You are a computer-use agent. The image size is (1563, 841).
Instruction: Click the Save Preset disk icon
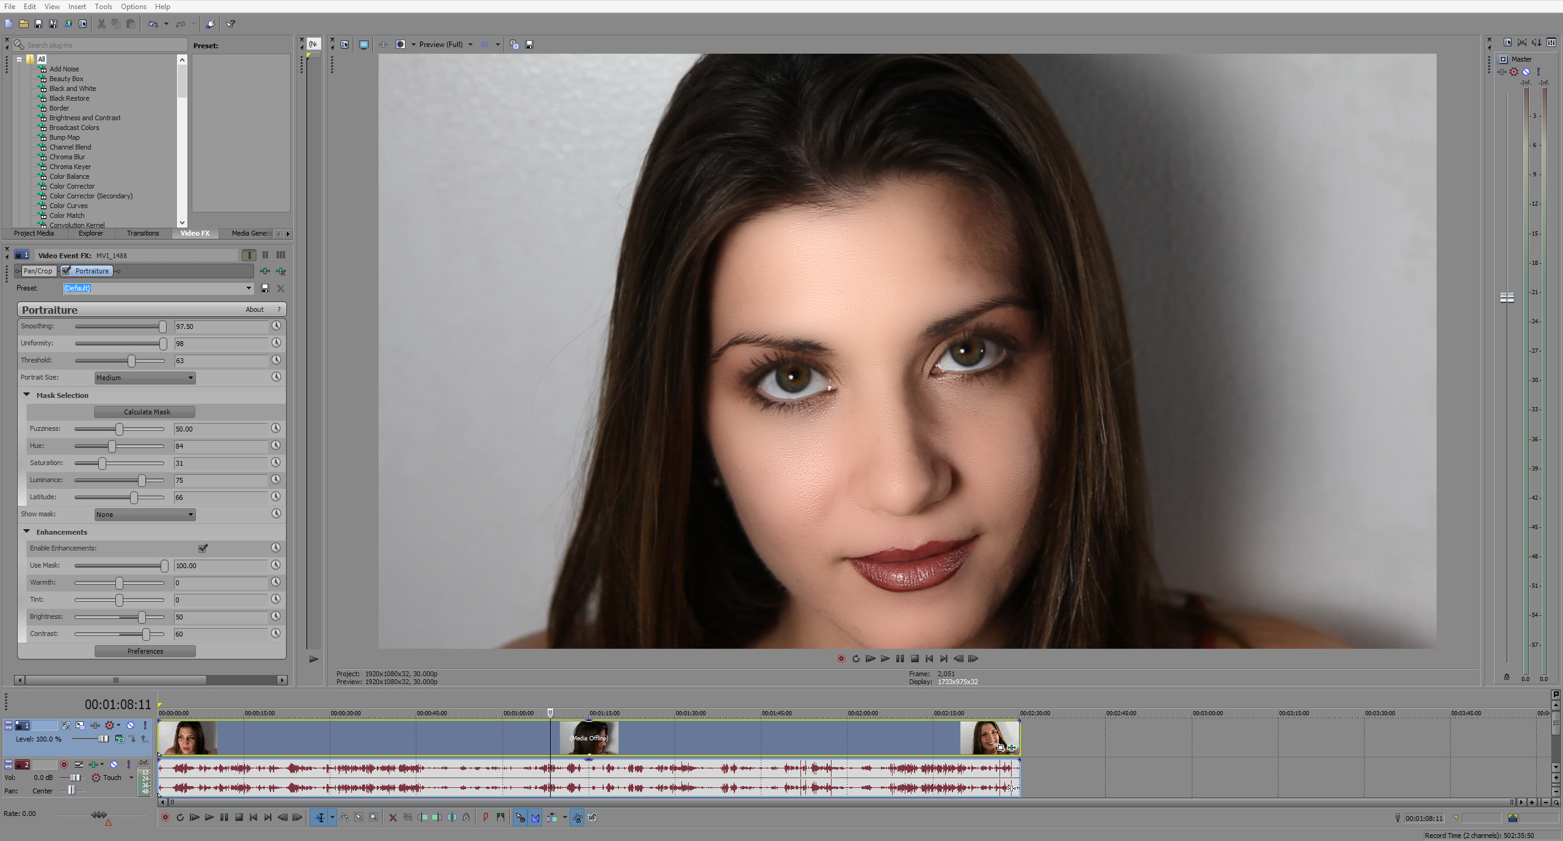265,288
